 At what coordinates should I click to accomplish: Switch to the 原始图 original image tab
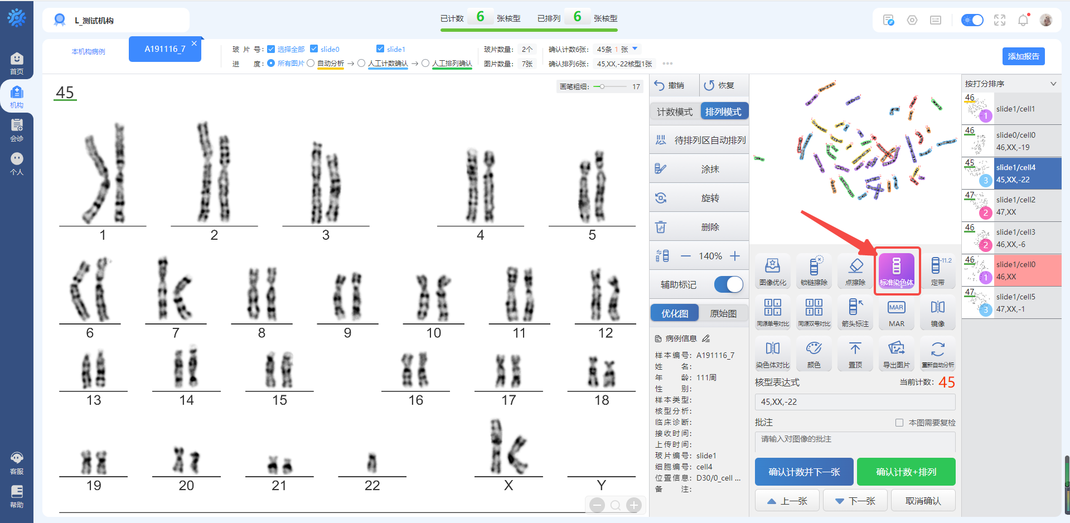(723, 313)
